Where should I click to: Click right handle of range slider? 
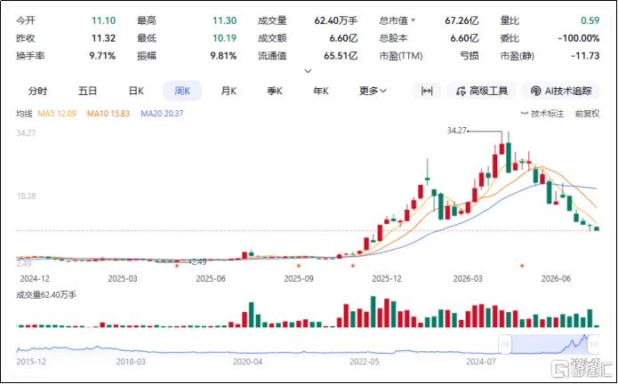pos(593,345)
